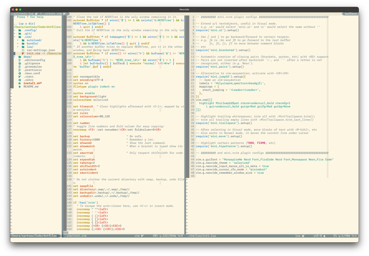
Task: Select the .v/init.vim buffer tab
Action: pos(53,14)
